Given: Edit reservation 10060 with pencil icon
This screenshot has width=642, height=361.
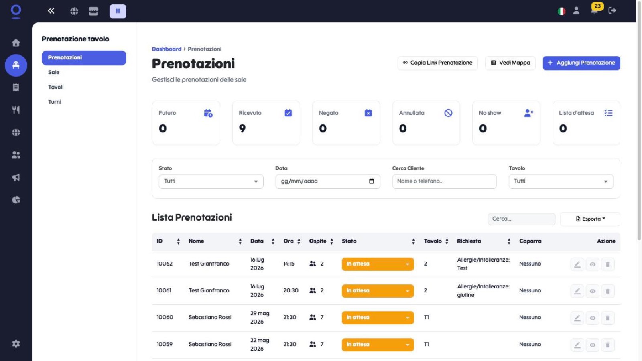Looking at the screenshot, I should (577, 318).
